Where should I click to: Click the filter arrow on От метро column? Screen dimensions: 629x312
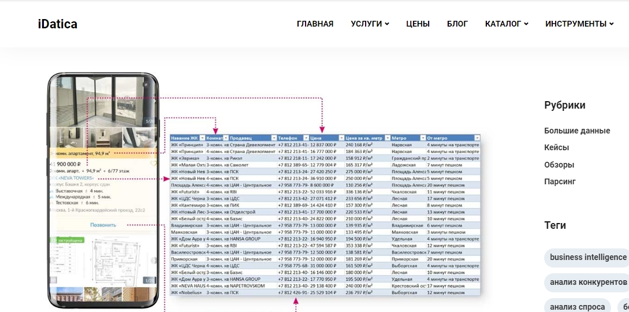point(477,138)
